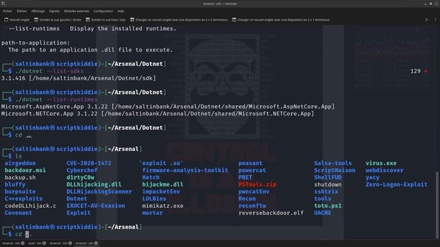
Task: Open the Configuration menu
Action: [103, 11]
